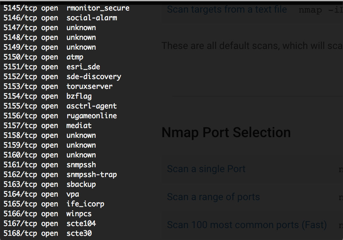Viewport: 343px width, 240px height.
Task: Select the ife_icorp service entry
Action: [x=85, y=204]
